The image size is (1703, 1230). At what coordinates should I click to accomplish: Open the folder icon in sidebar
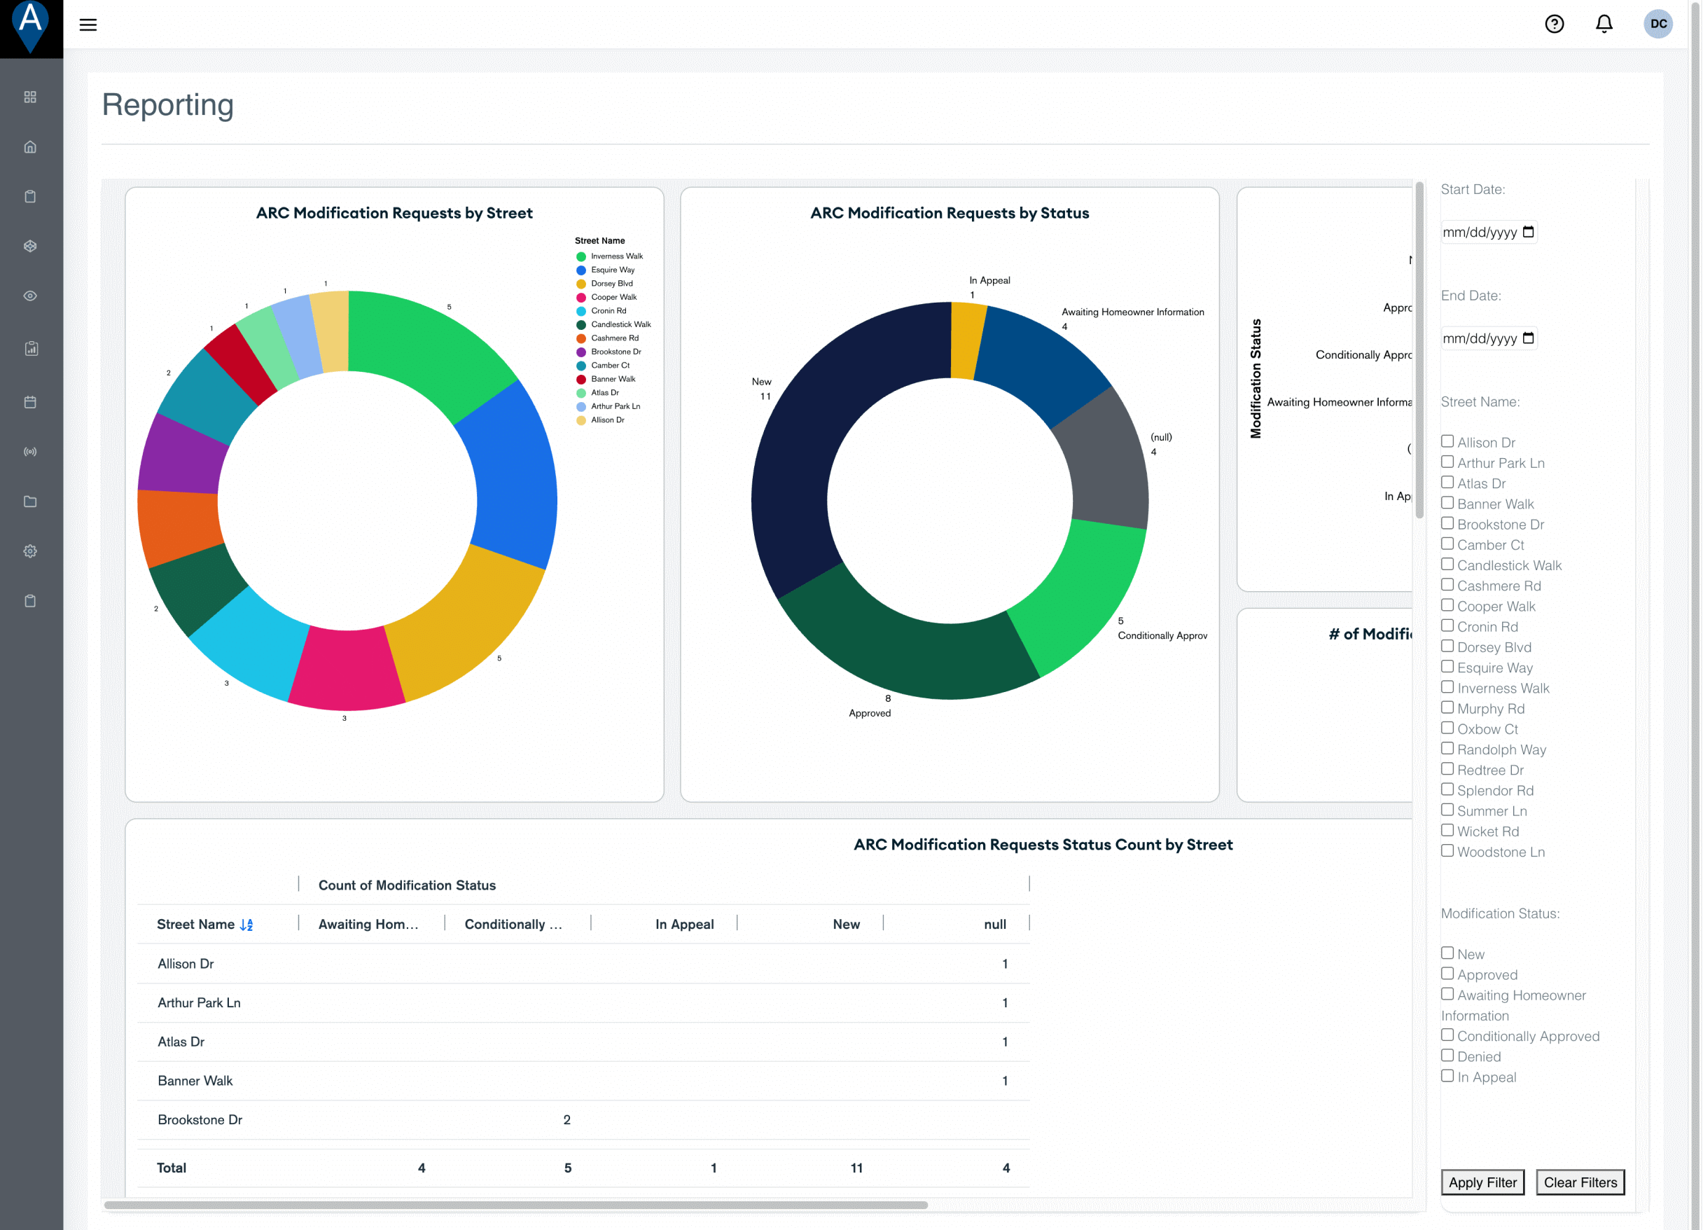(30, 502)
